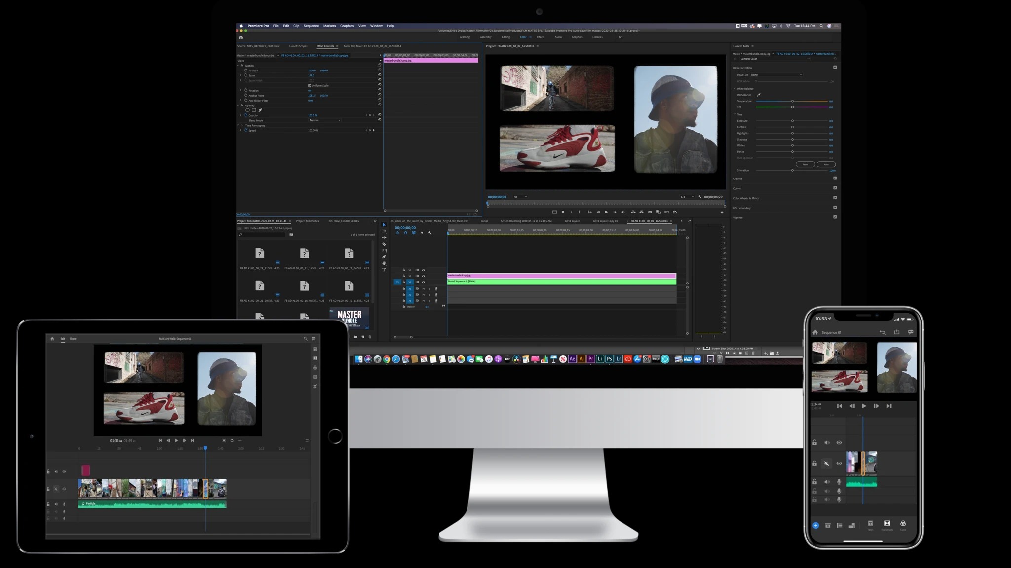Open the Input LUT dropdown
The height and width of the screenshot is (568, 1011).
pyautogui.click(x=776, y=75)
